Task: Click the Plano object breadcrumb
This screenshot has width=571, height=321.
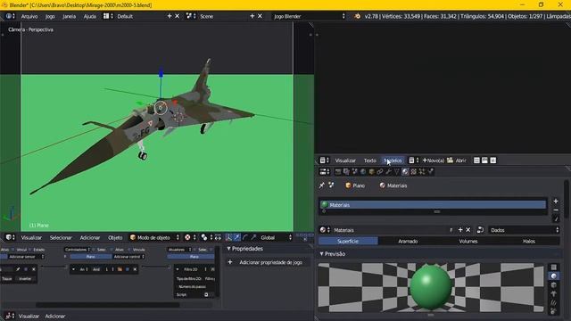Action: (x=355, y=185)
